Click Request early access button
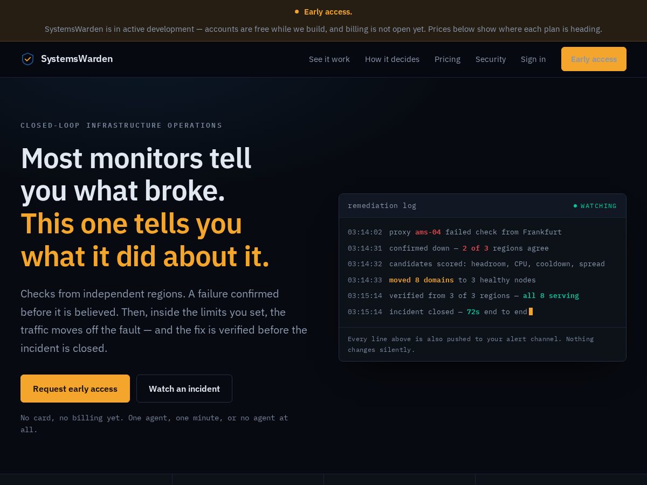The height and width of the screenshot is (485, 647). 75,389
